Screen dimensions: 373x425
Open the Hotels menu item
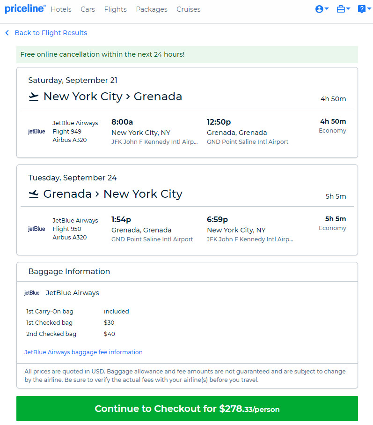click(61, 9)
